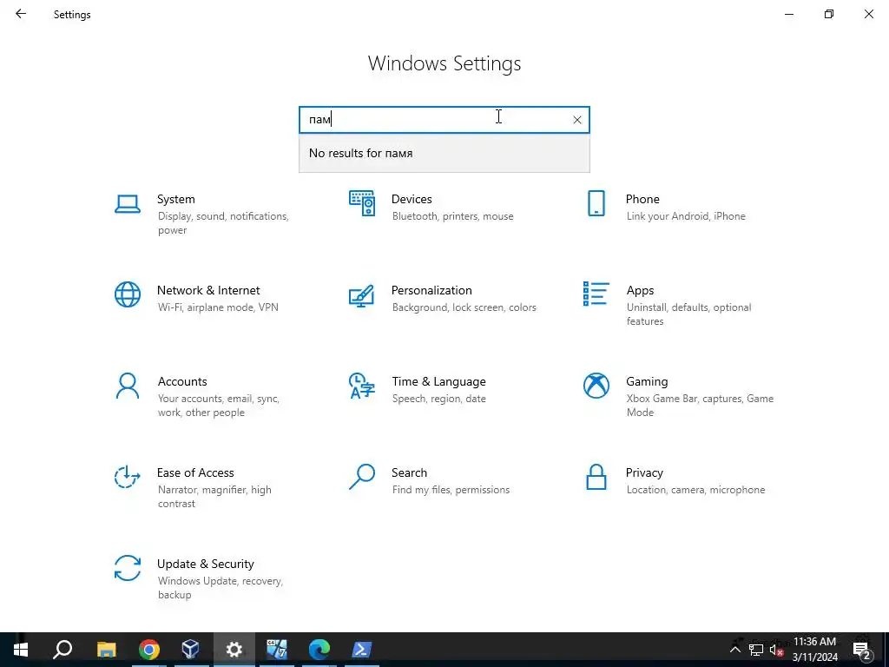
Task: Open Apps list icon
Action: point(596,294)
